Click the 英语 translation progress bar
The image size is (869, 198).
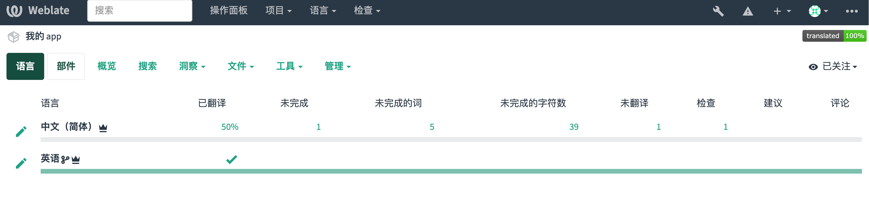click(451, 171)
